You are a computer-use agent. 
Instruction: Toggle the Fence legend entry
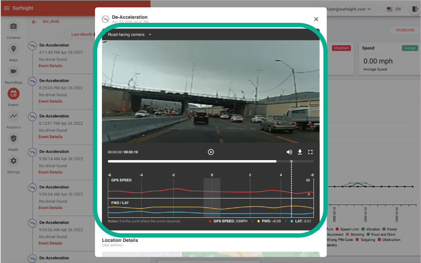389,229
